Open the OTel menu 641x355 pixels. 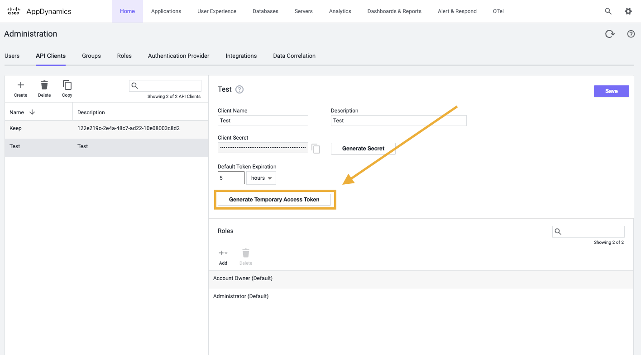pos(498,11)
